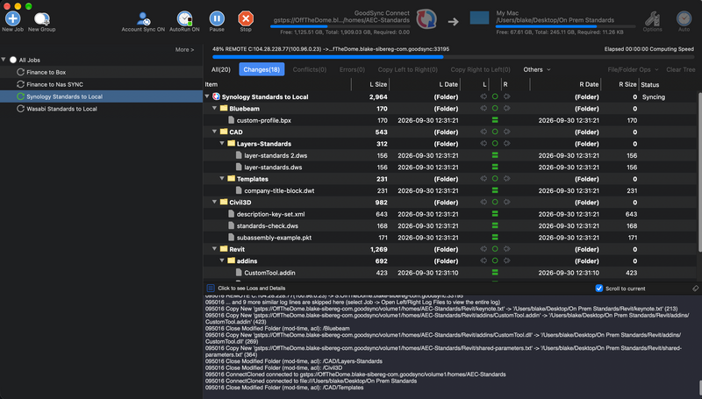Click the Clear Tree button
The width and height of the screenshot is (702, 399).
[x=681, y=69]
